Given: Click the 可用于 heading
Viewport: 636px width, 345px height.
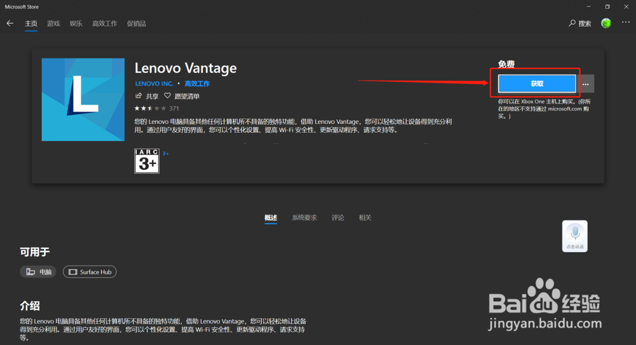Looking at the screenshot, I should pyautogui.click(x=35, y=252).
